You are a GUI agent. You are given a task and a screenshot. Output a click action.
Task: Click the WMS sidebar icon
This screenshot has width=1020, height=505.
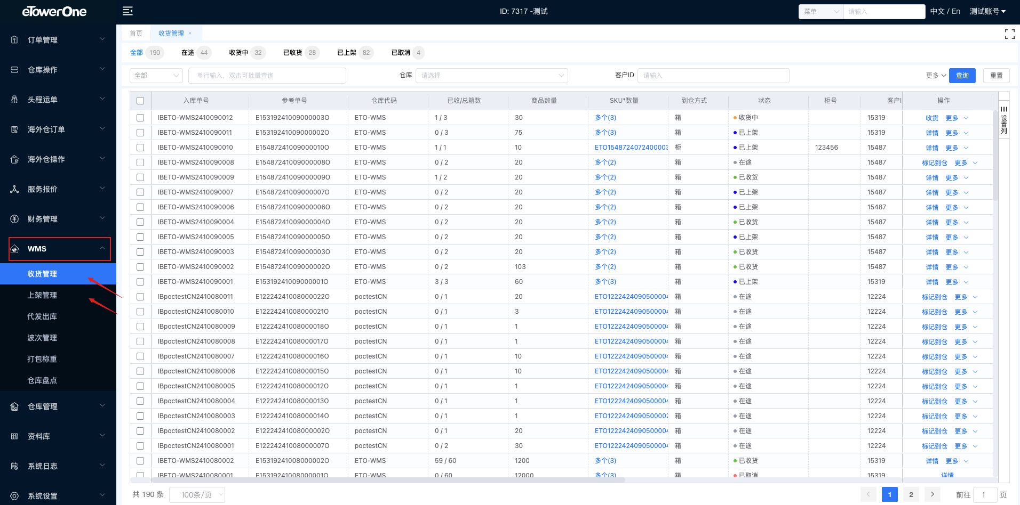point(15,249)
